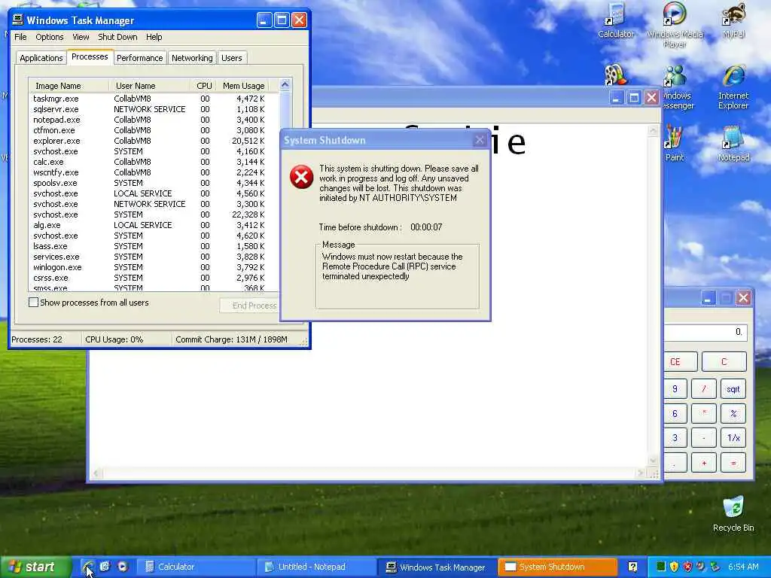This screenshot has width=771, height=578.
Task: Select wscntfy.exe process row
Action: [x=154, y=172]
